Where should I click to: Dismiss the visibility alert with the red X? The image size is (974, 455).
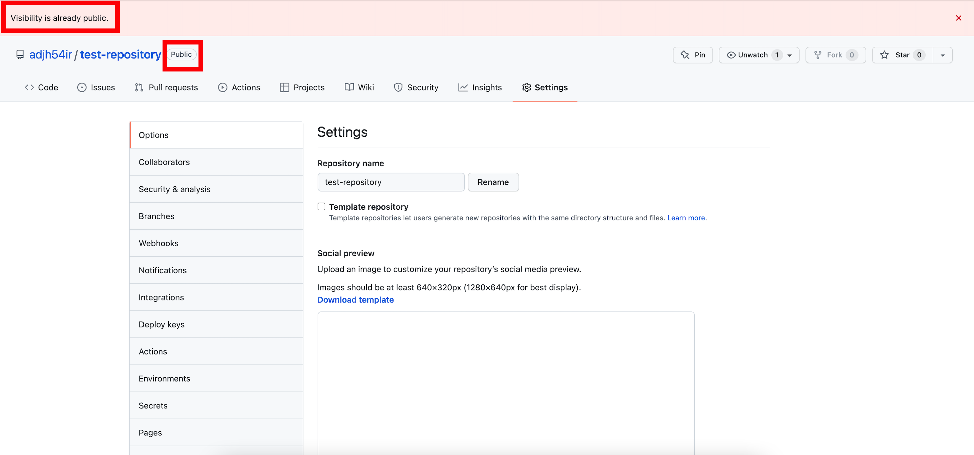point(958,18)
